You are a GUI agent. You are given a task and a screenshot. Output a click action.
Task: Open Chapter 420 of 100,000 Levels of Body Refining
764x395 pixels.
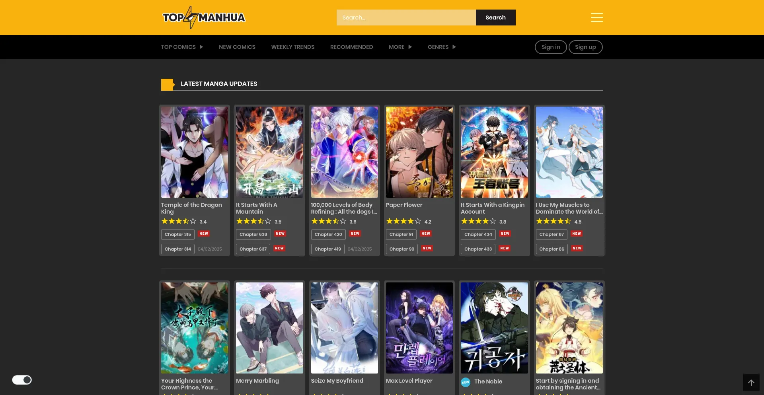coord(328,234)
